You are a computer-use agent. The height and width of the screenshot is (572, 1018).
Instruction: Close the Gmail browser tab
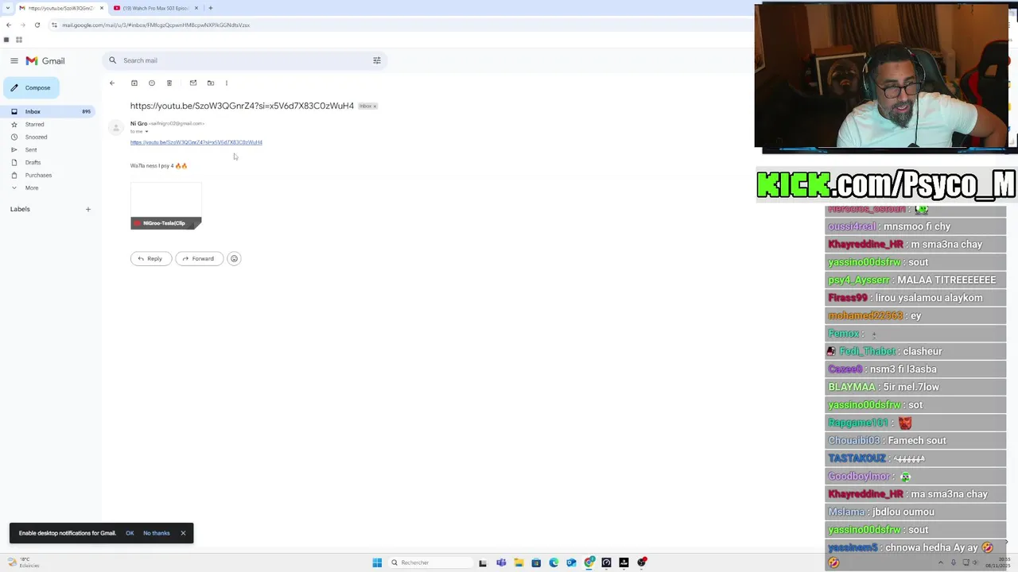point(102,8)
